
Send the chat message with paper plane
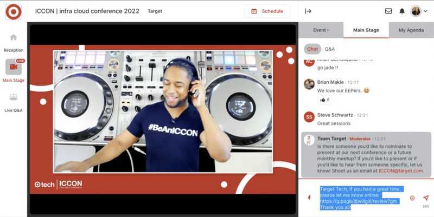pos(426,198)
